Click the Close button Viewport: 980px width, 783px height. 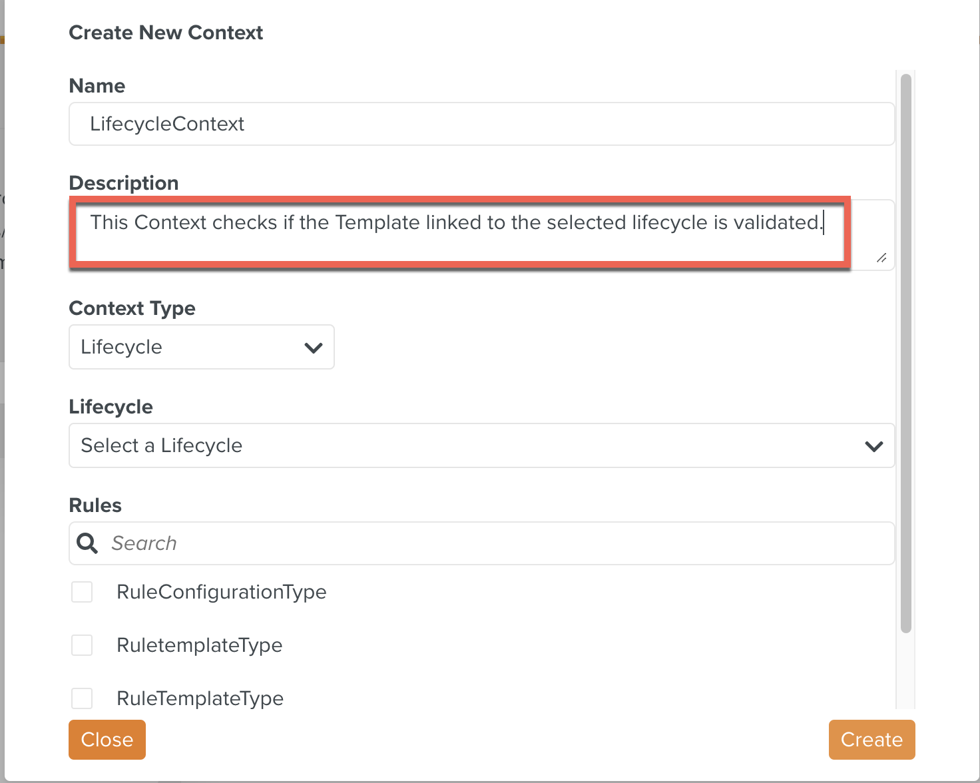[107, 739]
